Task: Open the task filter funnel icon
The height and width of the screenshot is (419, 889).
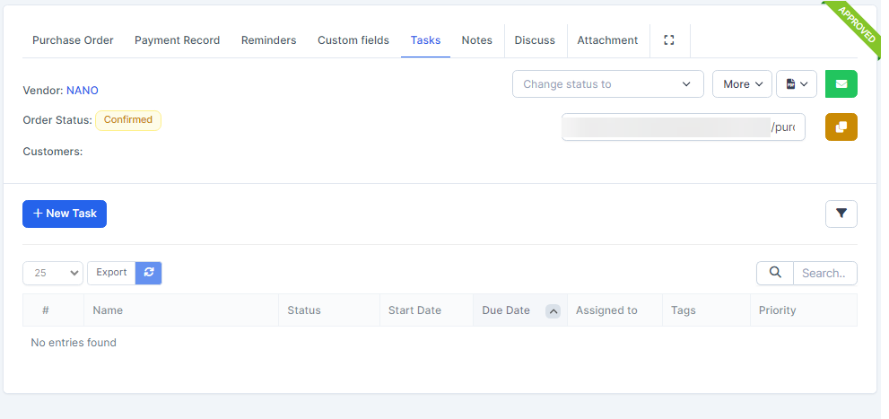Action: 841,214
